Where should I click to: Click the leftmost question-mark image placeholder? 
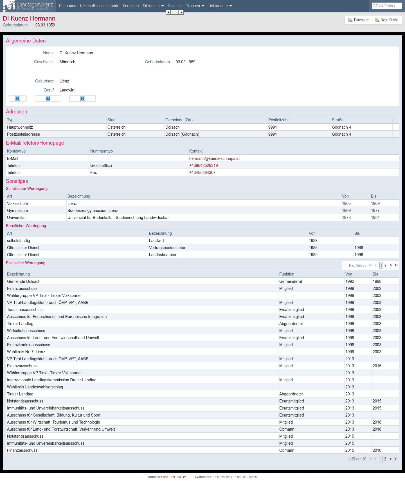click(18, 99)
